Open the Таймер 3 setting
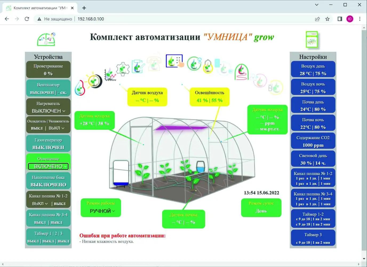367x267 pixels. [313, 238]
